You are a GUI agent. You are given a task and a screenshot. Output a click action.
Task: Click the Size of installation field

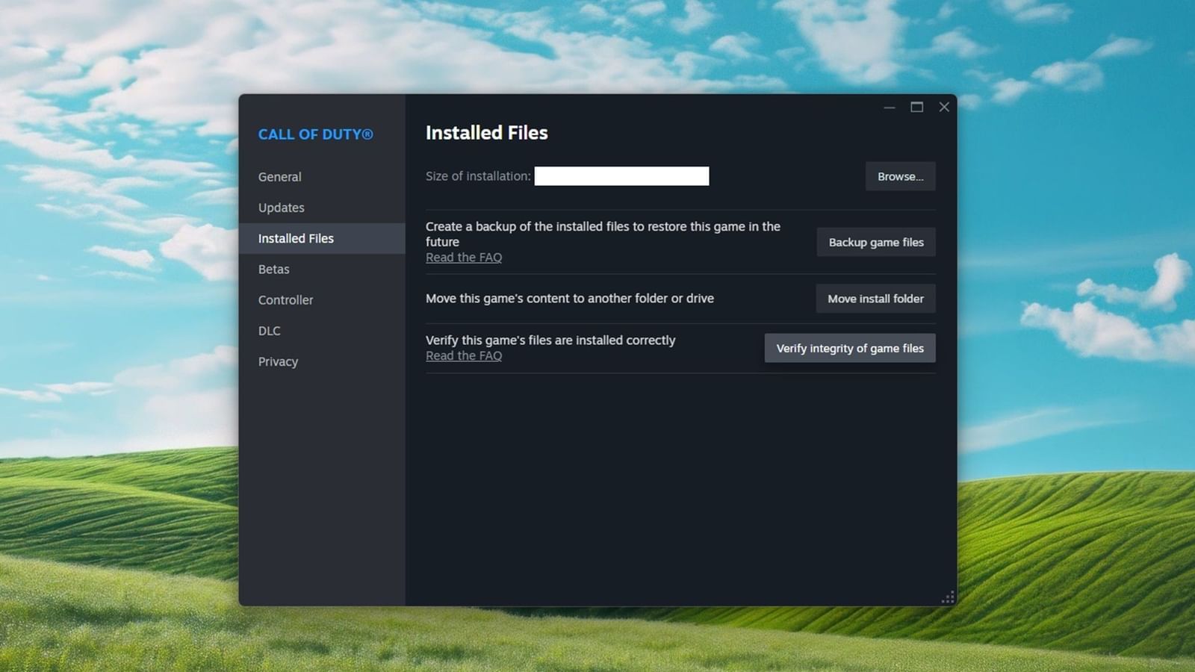[x=621, y=175]
